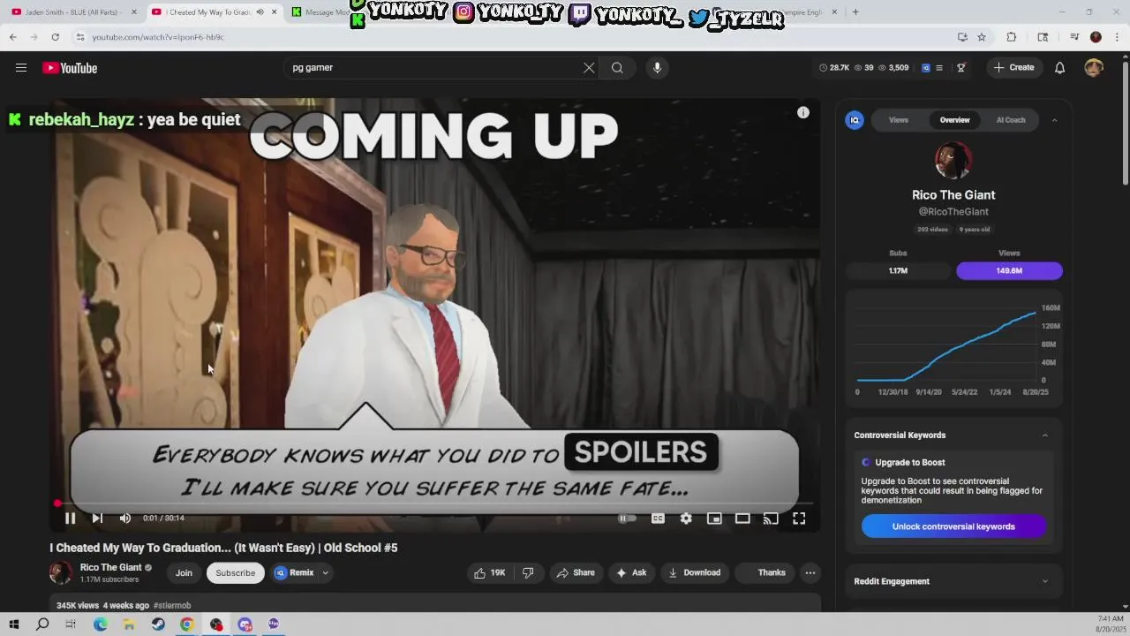
Task: Enable miniplayer mode
Action: [x=714, y=519]
